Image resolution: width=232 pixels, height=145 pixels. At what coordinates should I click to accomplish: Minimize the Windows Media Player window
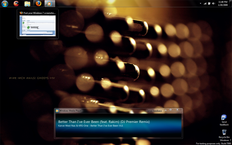pos(166,110)
